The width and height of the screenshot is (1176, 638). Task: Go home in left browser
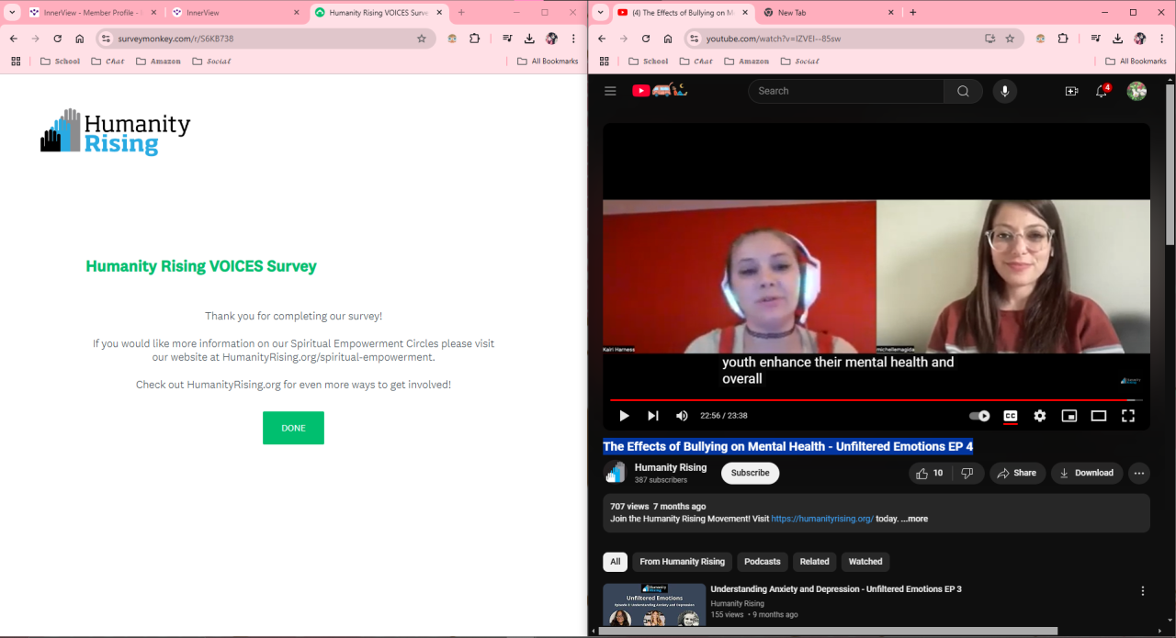click(80, 39)
